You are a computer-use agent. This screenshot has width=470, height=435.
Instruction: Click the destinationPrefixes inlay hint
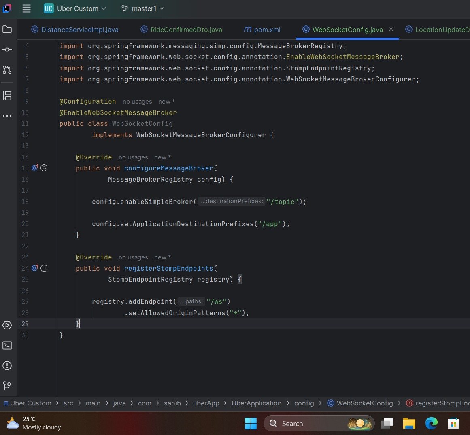(232, 201)
